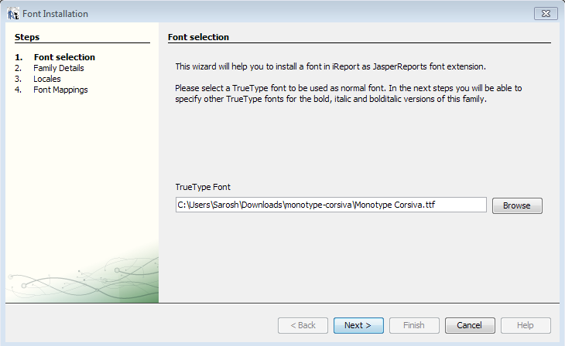Viewport: 565px width, 346px height.
Task: Select the 'Locales' step entry
Action: [x=47, y=79]
